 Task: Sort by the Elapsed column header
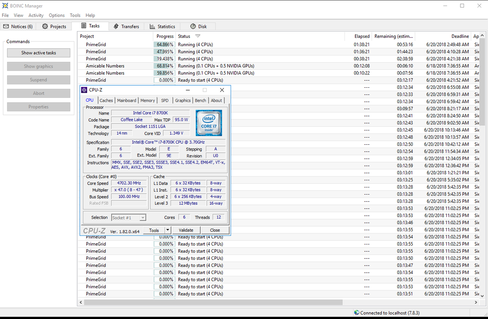coord(358,36)
